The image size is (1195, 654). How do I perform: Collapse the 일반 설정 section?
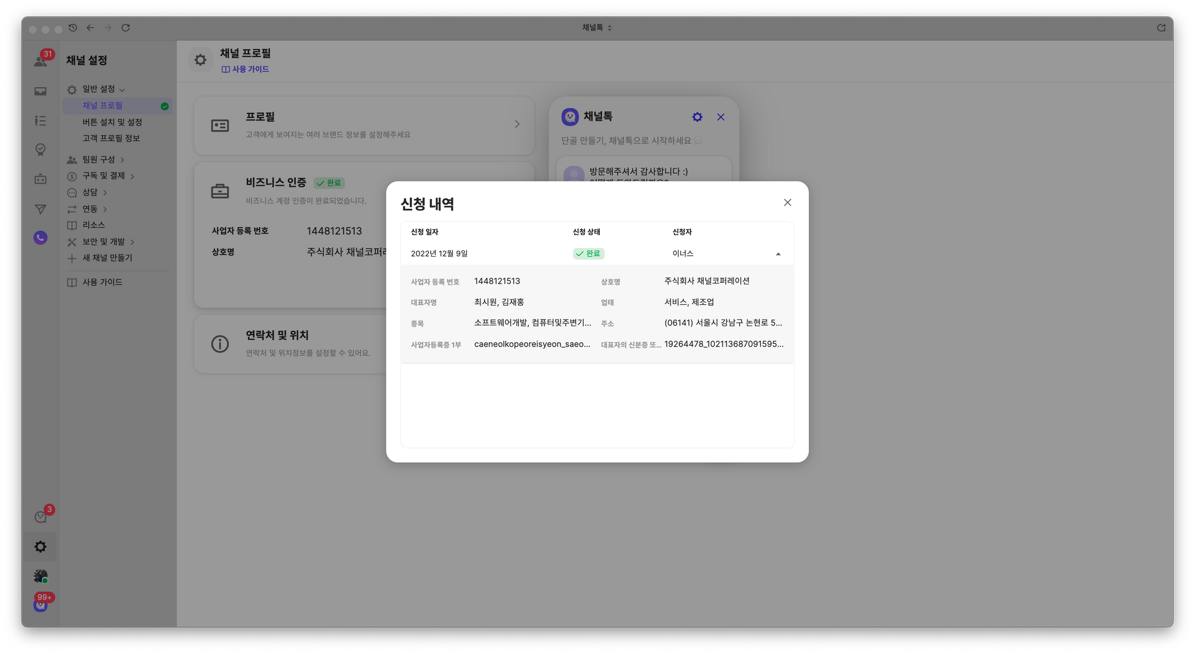(99, 89)
